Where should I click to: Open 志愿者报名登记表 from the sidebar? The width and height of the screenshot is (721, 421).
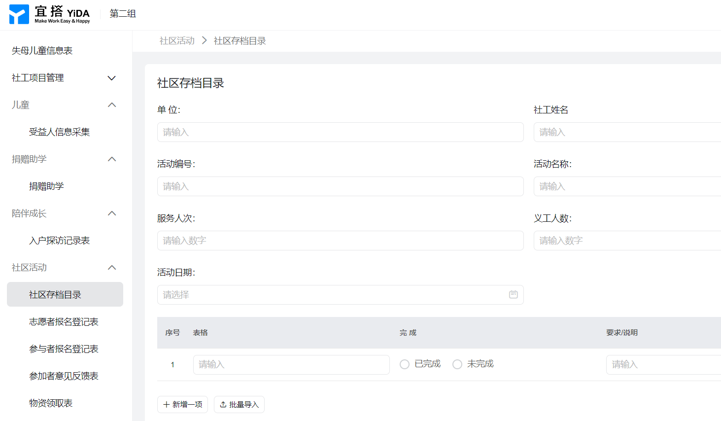(64, 322)
